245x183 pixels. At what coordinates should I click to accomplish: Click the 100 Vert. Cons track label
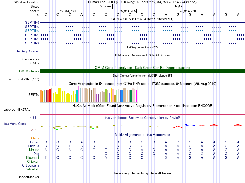(14, 124)
